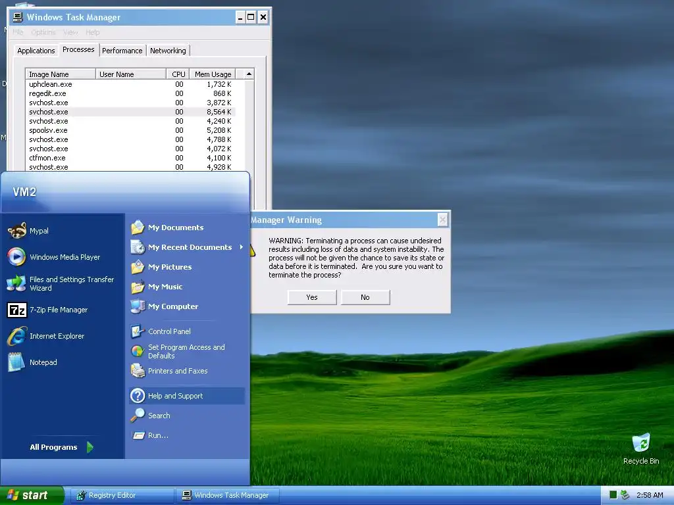
Task: Maximize the Windows Task Manager window
Action: point(251,17)
